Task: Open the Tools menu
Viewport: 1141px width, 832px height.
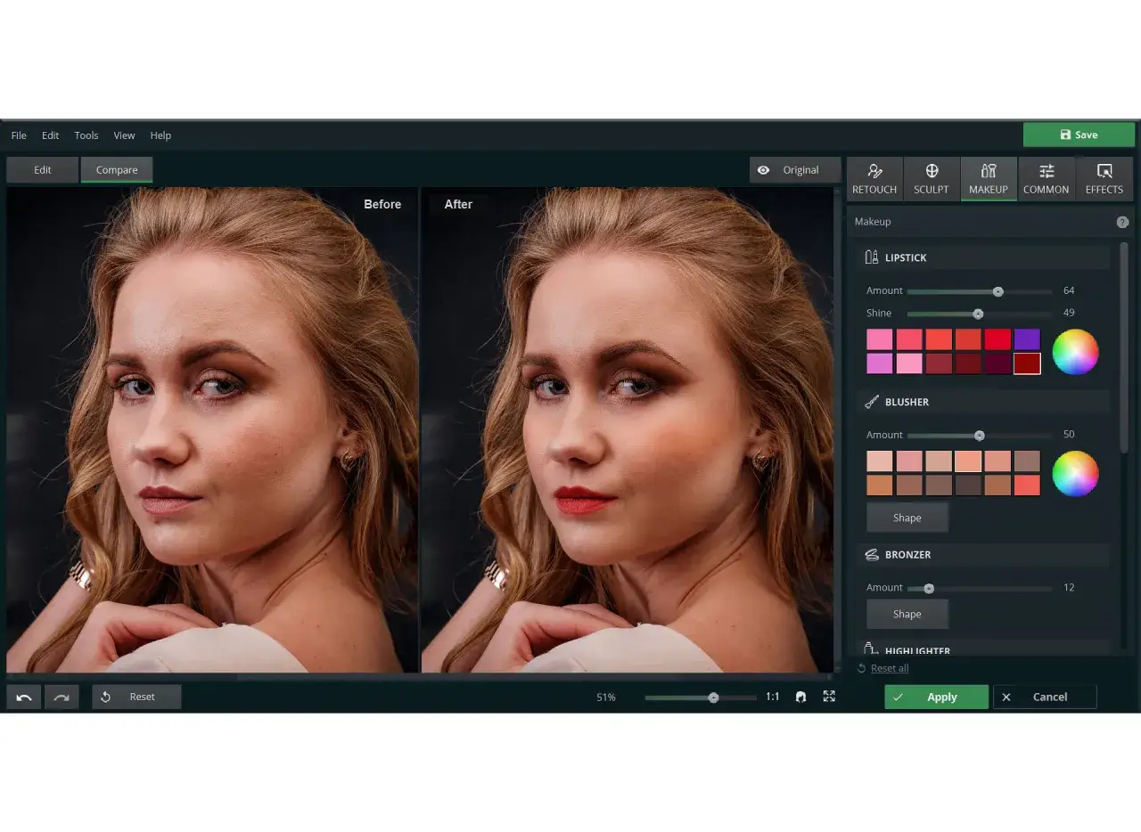Action: 86,135
